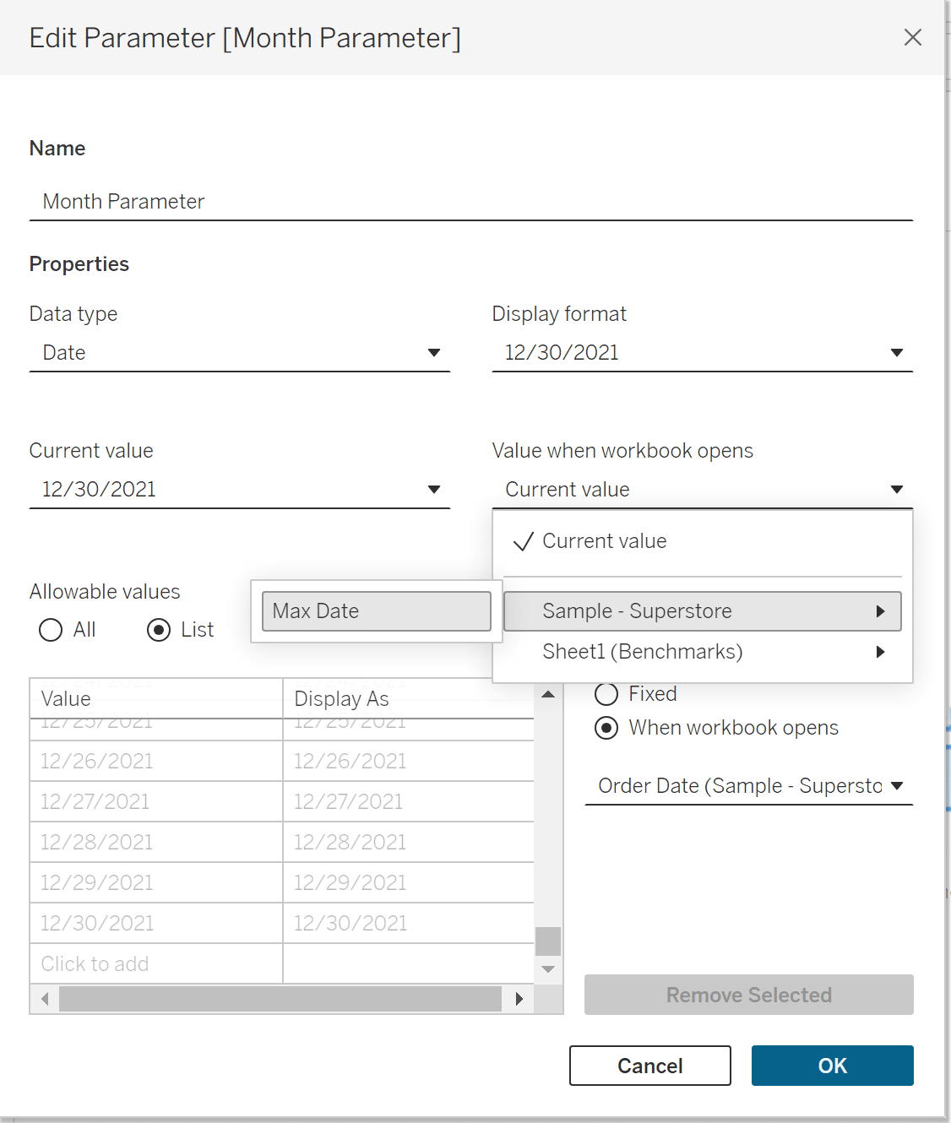The width and height of the screenshot is (951, 1123).
Task: Expand the Sheet1 (Benchmarks) submenu
Action: pyautogui.click(x=703, y=652)
